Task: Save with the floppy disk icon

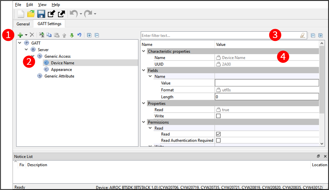Action: tap(41, 14)
